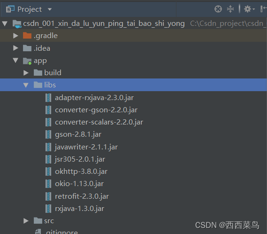267x234 pixels.
Task: Select the libs folder name
Action: tap(50, 85)
